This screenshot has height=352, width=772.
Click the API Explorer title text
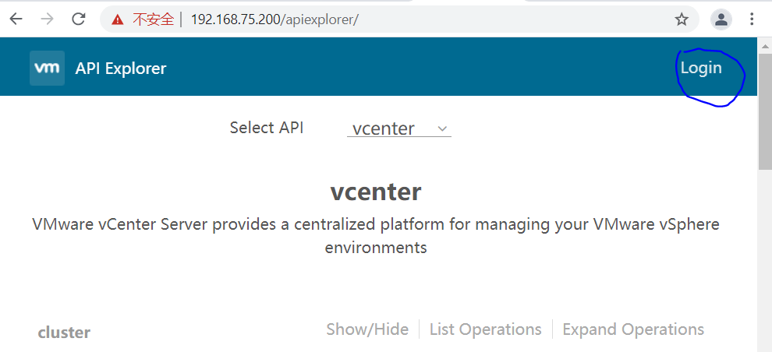coord(121,69)
